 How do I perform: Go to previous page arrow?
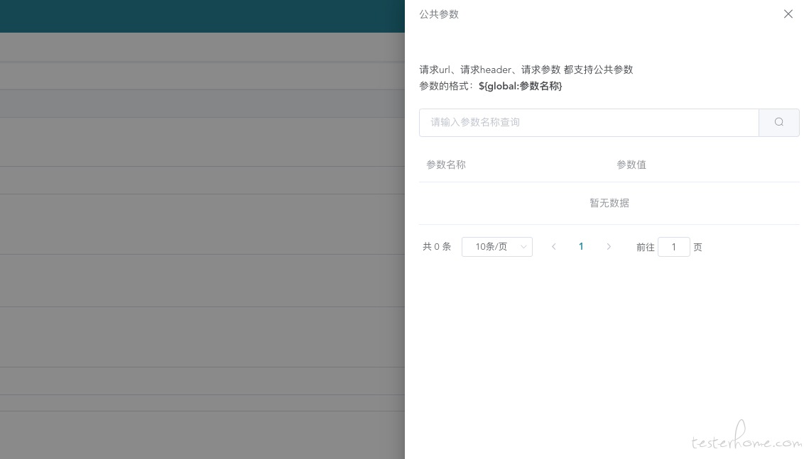click(x=554, y=247)
